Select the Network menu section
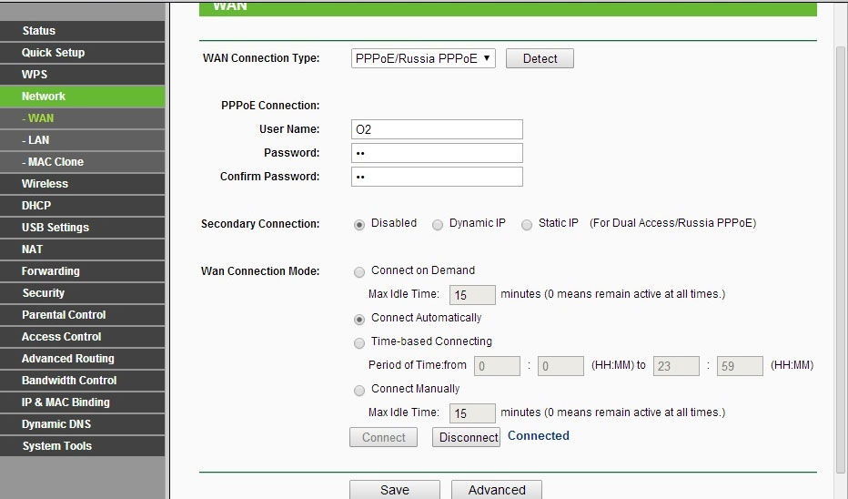848x499 pixels. (x=82, y=97)
